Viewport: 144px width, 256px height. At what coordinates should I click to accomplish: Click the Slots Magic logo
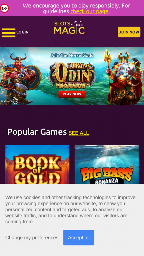70,27
